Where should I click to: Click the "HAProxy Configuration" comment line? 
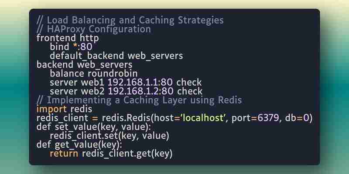point(94,29)
